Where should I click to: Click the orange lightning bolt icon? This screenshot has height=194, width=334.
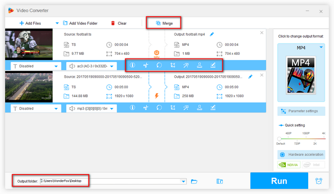tap(157, 96)
